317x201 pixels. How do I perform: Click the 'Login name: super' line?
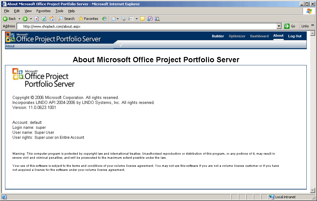pyautogui.click(x=29, y=128)
